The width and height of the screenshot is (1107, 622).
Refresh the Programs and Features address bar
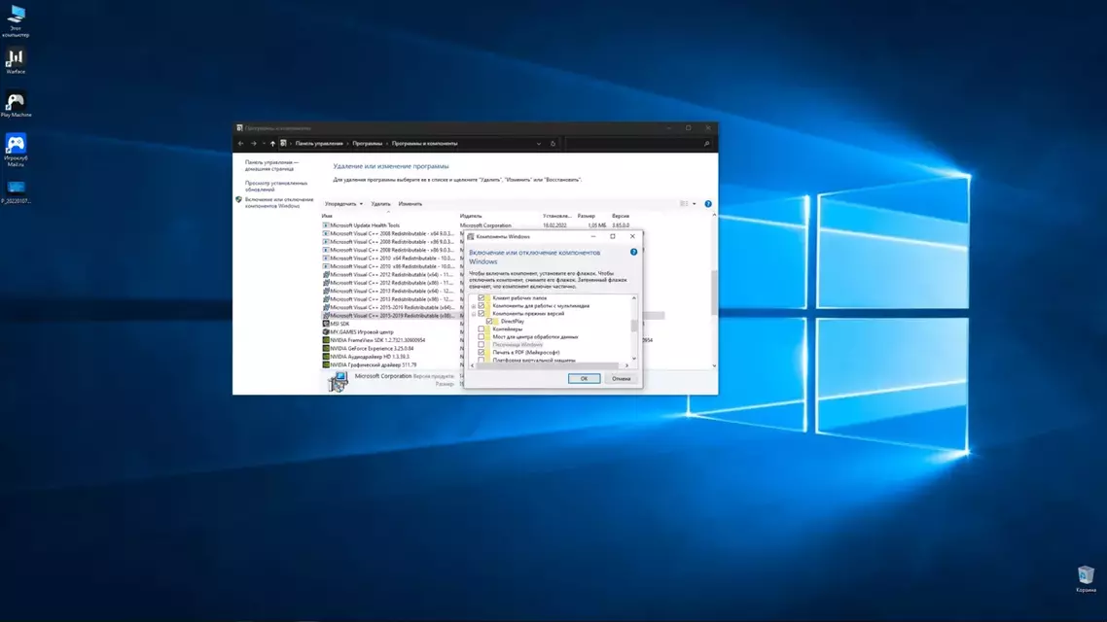[x=553, y=143]
